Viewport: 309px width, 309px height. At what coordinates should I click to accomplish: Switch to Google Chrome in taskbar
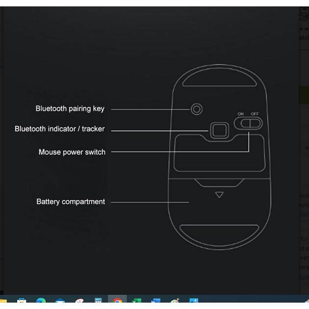click(x=118, y=302)
